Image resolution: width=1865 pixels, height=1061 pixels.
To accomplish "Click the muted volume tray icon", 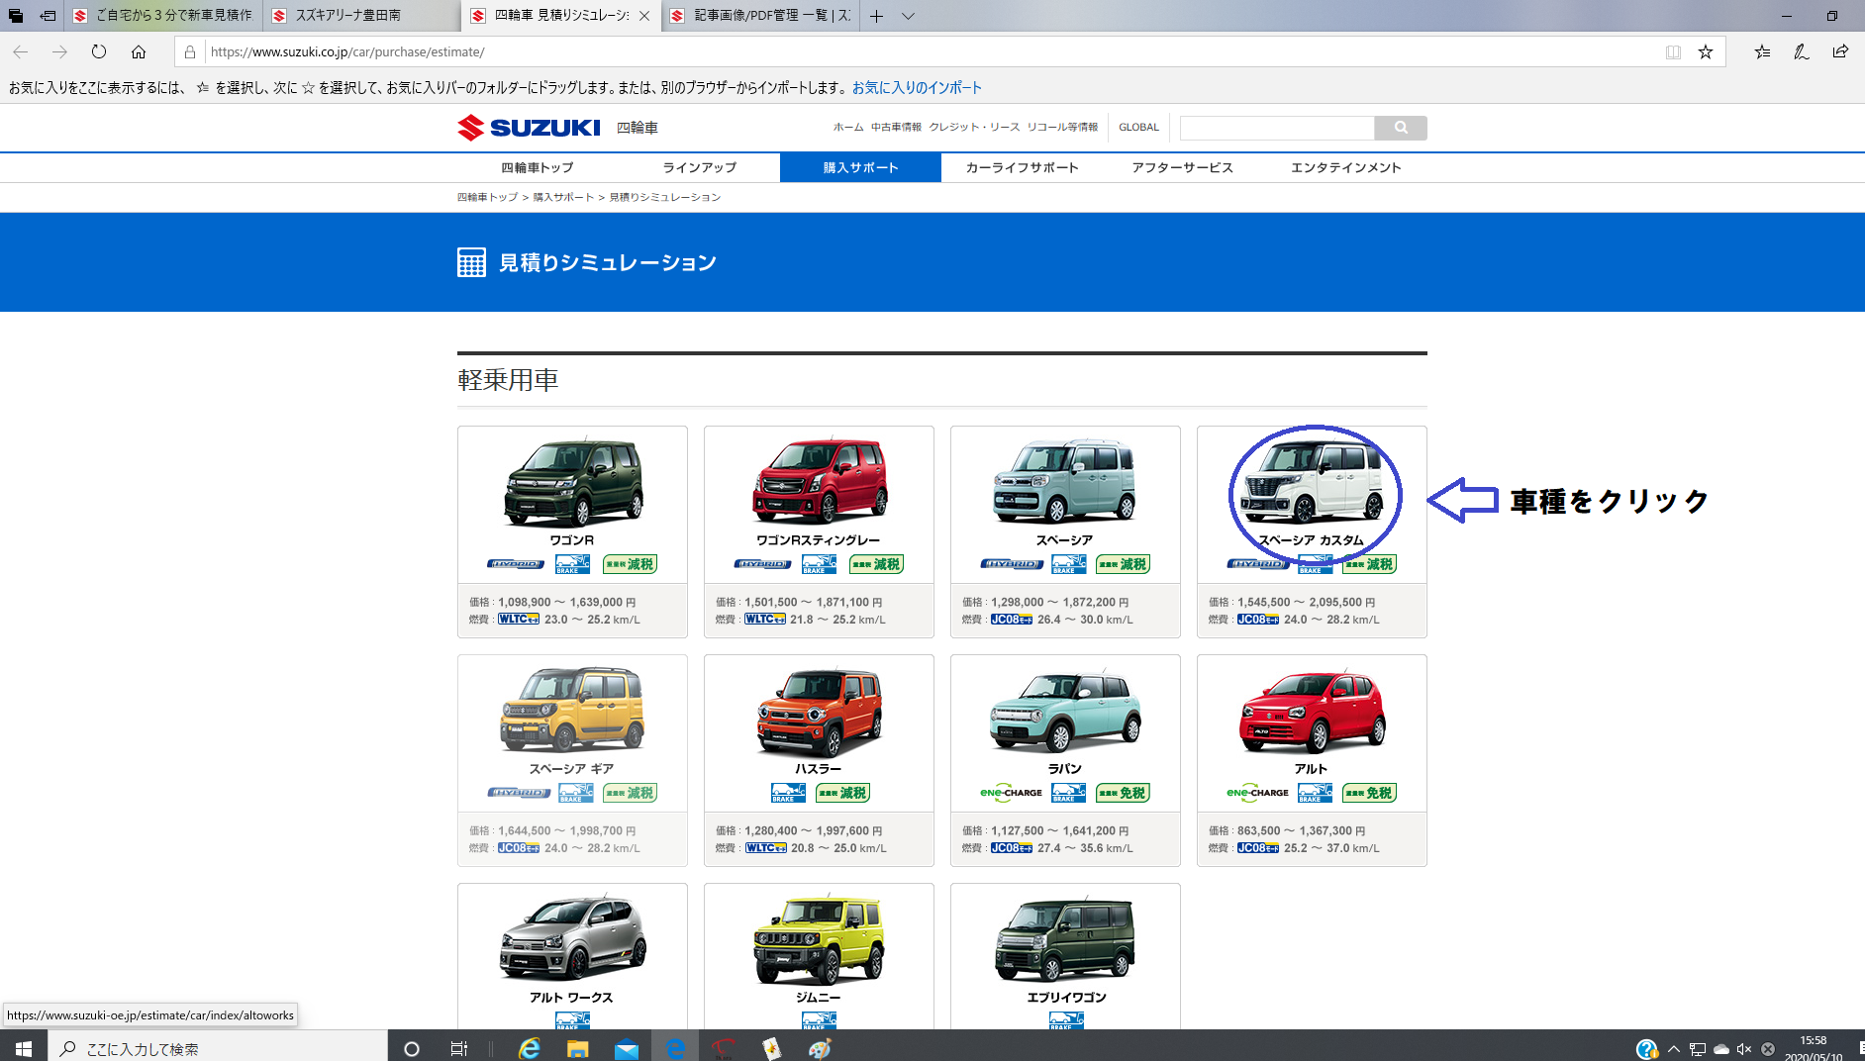I will [x=1744, y=1049].
